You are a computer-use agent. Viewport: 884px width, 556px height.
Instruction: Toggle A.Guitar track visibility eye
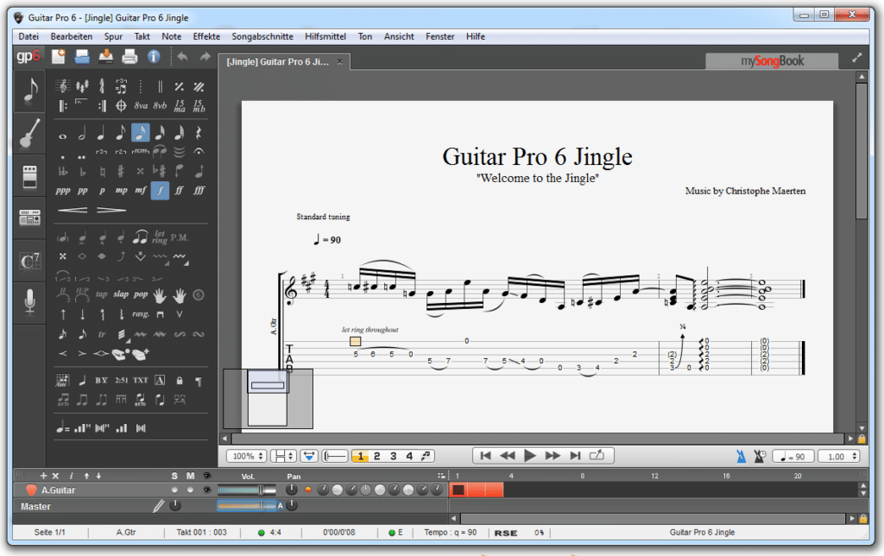[x=207, y=490]
